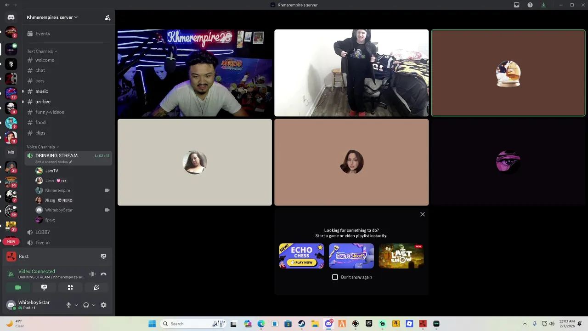Toggle the camera on/off button

click(18, 287)
